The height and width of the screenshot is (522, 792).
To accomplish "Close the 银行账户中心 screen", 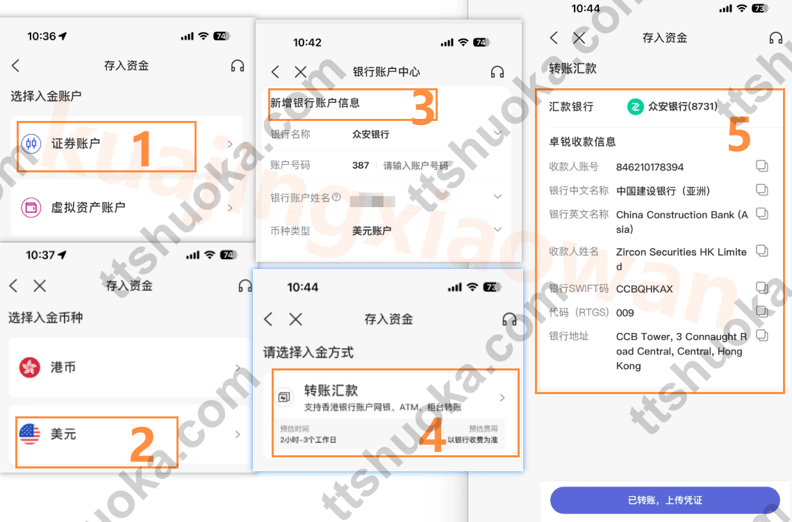I will click(x=301, y=72).
